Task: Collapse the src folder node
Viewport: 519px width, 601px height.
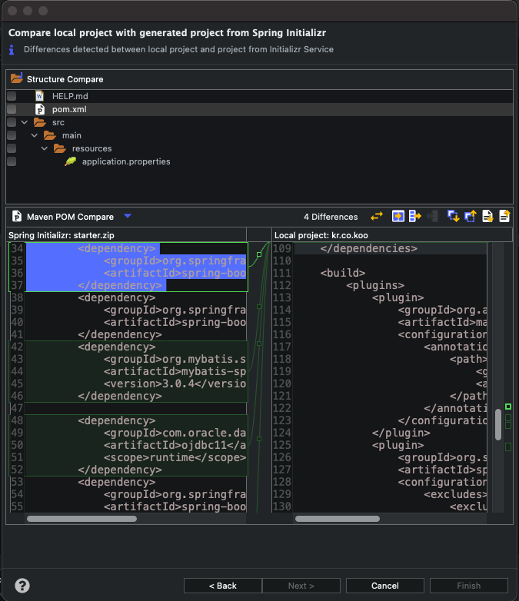Action: [25, 122]
